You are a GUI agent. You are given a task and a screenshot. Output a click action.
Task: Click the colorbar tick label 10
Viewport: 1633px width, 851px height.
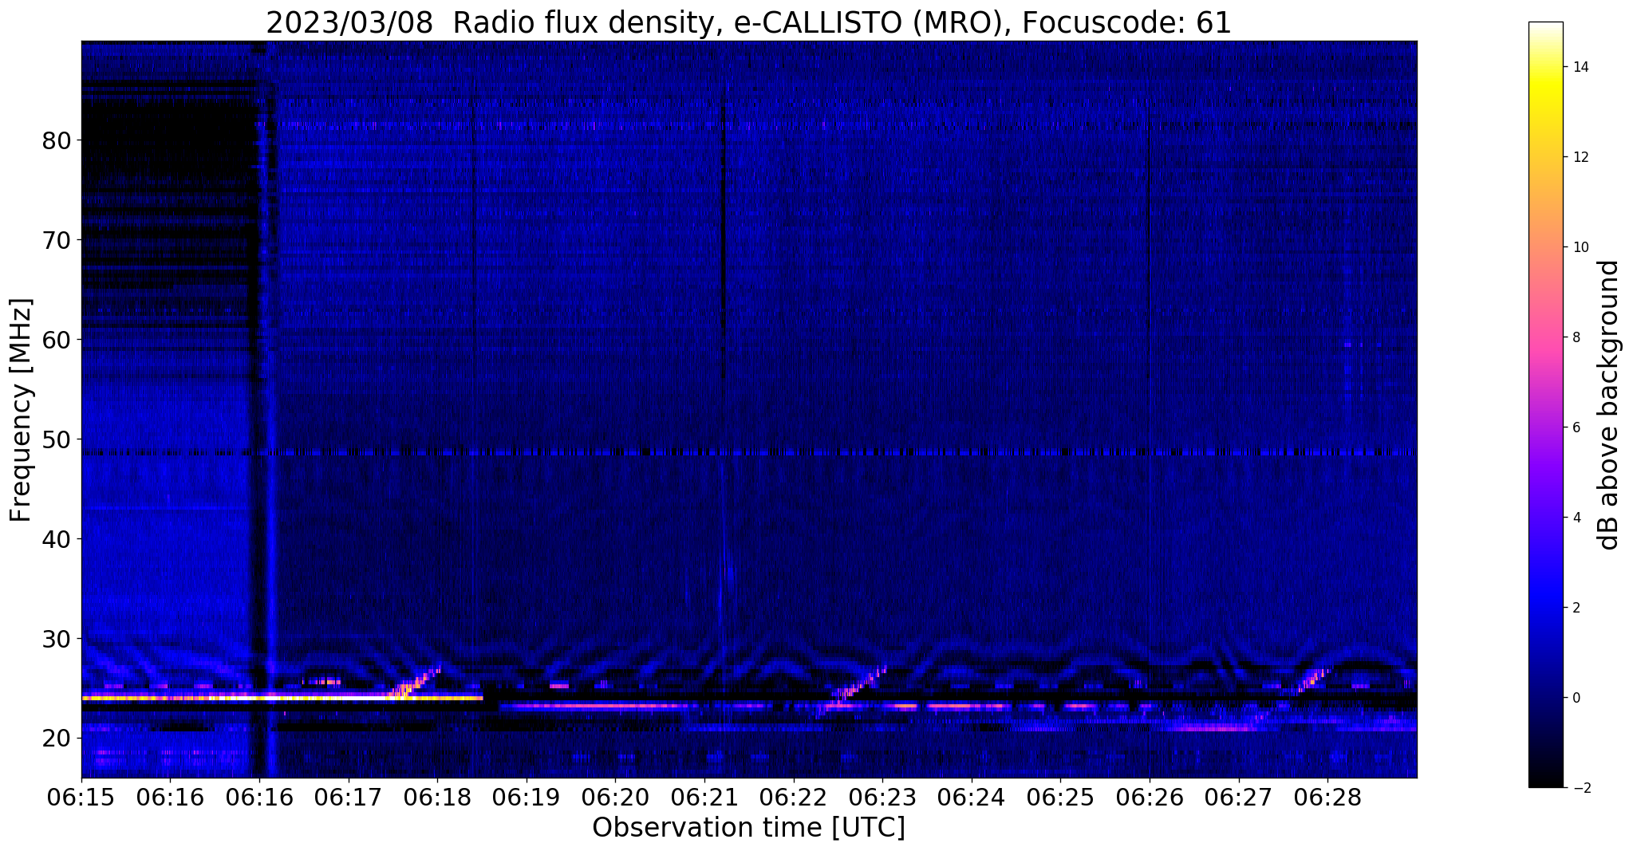[1579, 247]
